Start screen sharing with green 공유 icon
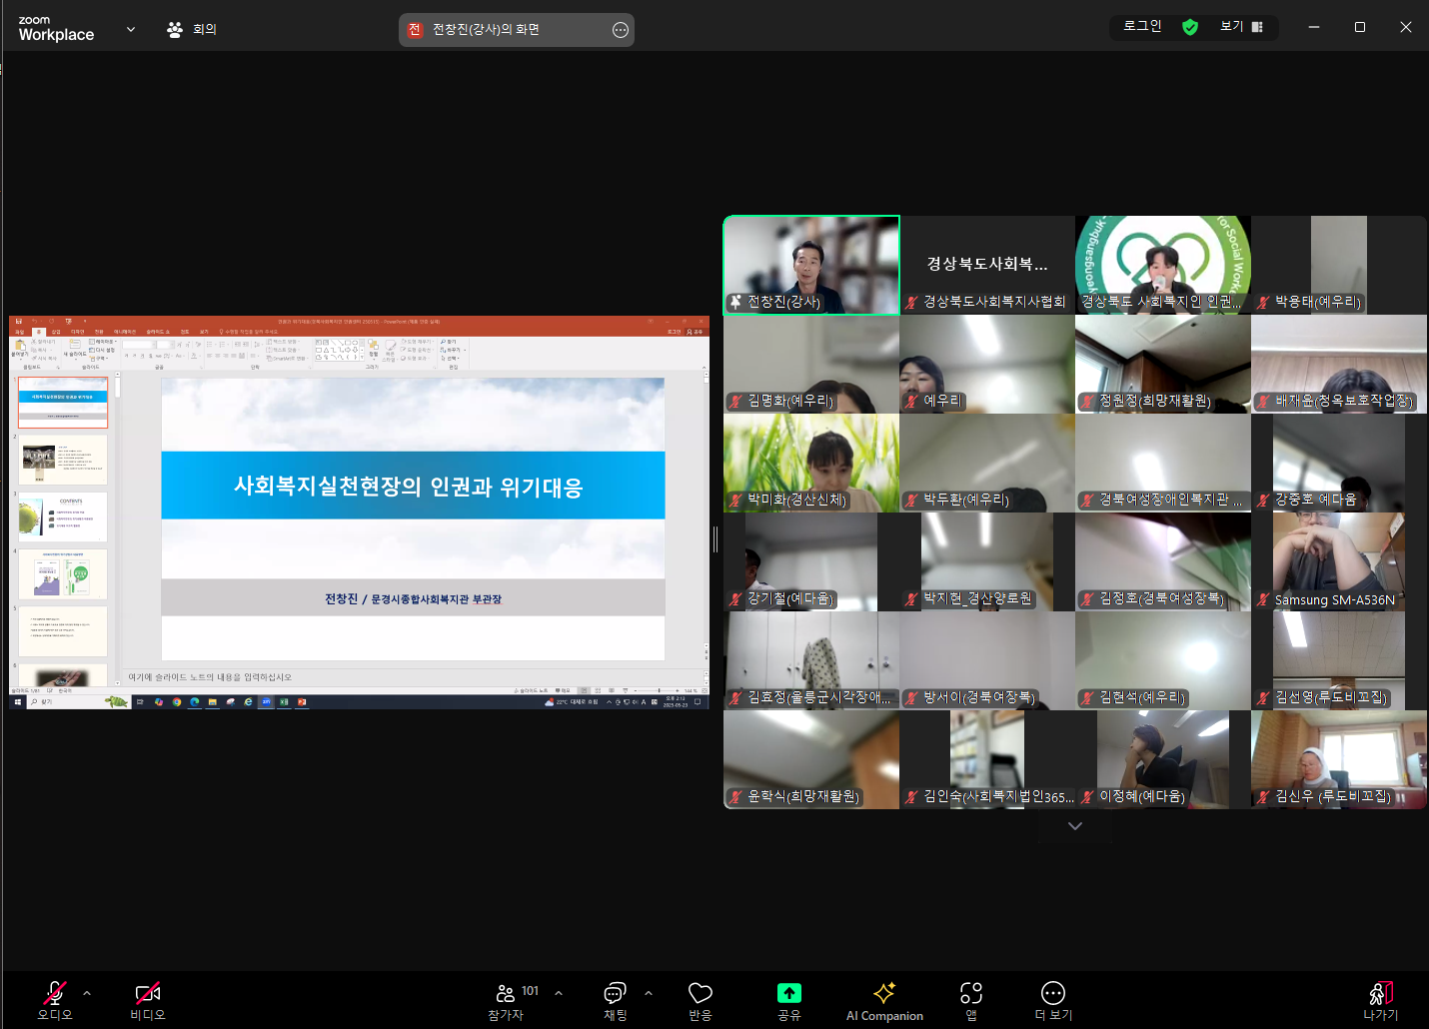 click(x=789, y=1000)
